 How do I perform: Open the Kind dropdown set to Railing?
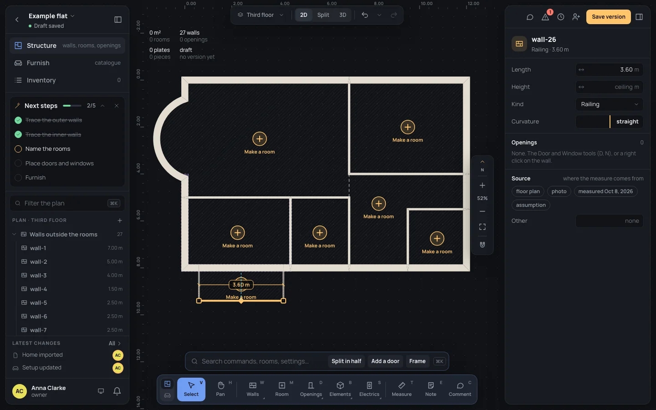pos(610,104)
